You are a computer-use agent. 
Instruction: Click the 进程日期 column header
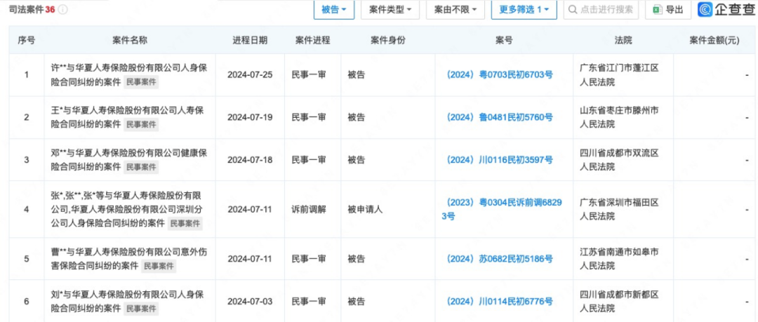point(250,41)
